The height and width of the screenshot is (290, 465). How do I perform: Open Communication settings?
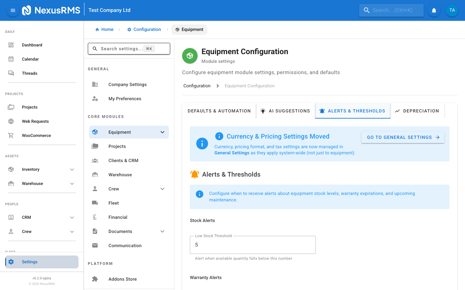[125, 245]
